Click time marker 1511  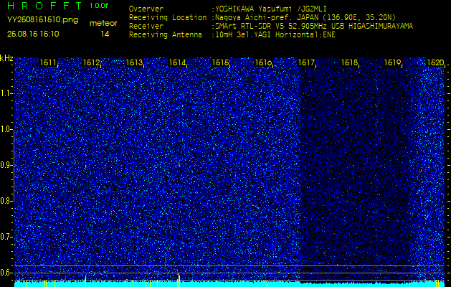tap(48, 62)
